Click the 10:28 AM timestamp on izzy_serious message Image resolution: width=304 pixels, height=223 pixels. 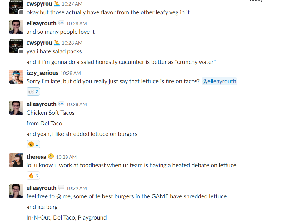71,73
